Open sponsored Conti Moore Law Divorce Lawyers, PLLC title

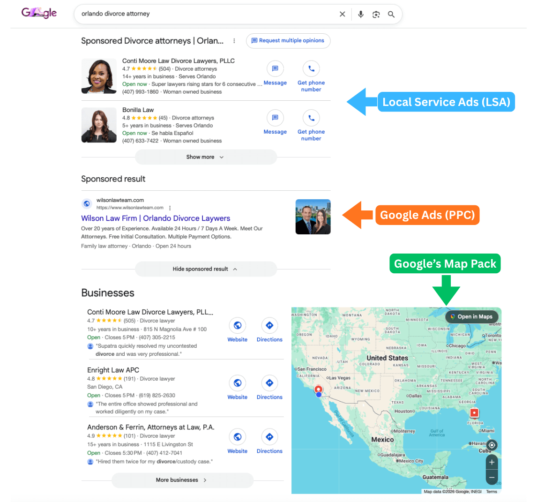point(179,61)
